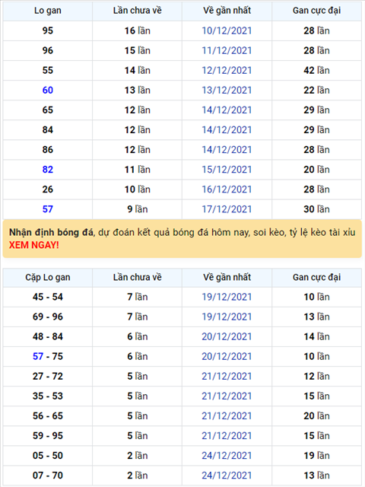The image size is (365, 487).
Task: Click date 20/12/2021 in row 48 - 84
Action: click(x=227, y=336)
